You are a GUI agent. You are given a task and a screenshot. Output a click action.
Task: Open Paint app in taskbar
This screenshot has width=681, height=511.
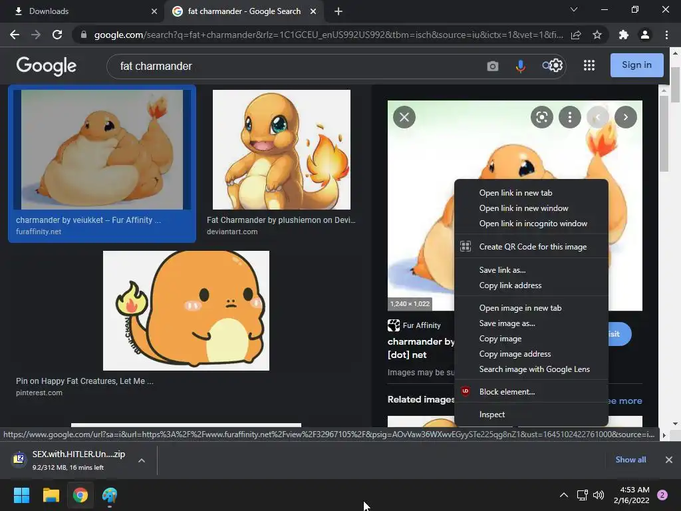point(110,495)
